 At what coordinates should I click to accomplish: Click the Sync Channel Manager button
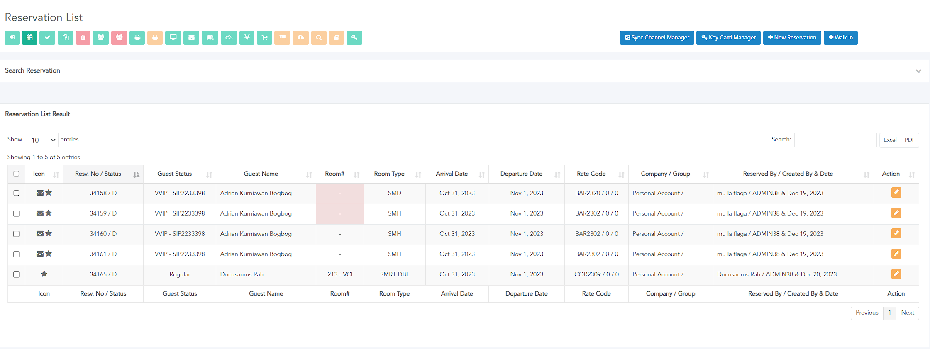pyautogui.click(x=657, y=38)
